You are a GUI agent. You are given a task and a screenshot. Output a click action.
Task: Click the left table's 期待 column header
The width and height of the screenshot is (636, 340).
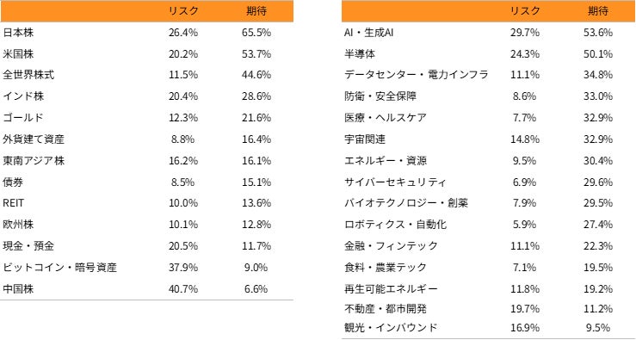click(256, 11)
